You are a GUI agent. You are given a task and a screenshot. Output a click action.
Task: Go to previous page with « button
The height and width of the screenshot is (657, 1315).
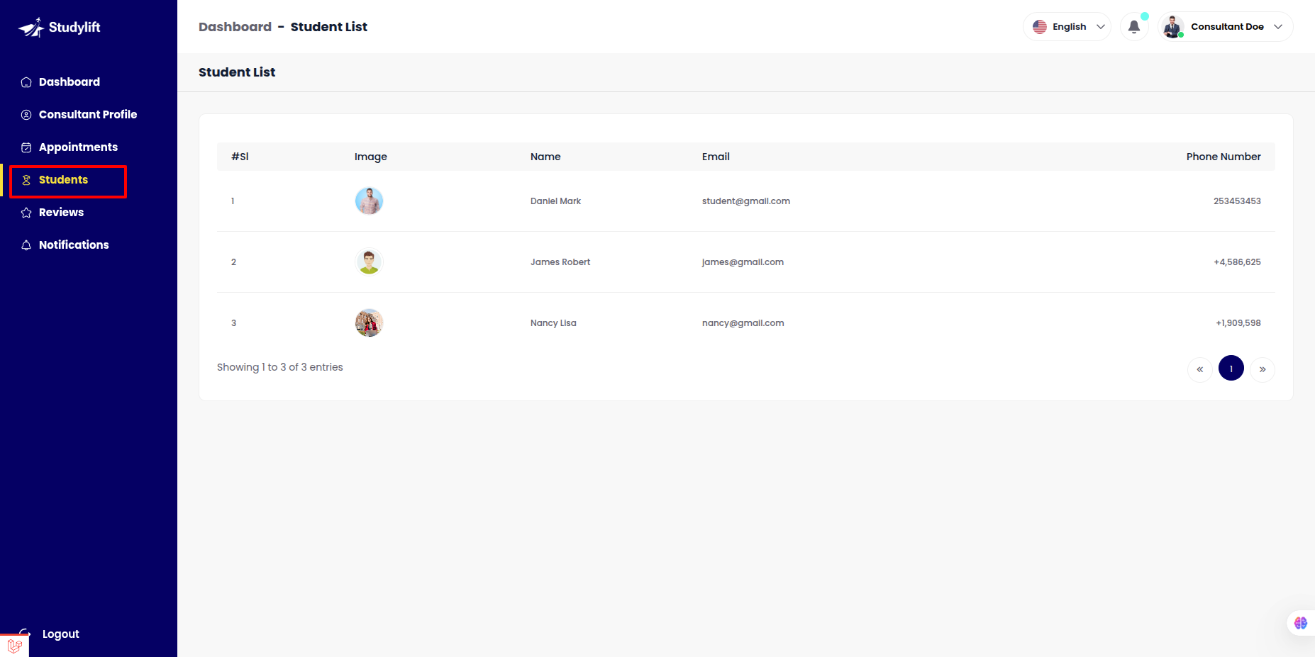pyautogui.click(x=1199, y=369)
